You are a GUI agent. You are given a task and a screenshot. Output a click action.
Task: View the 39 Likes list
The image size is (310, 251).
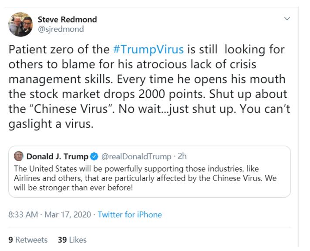pyautogui.click(x=72, y=240)
